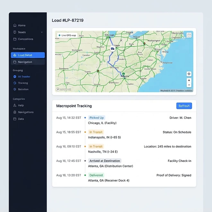
Task: Click the Delivered status tag
Action: click(96, 175)
